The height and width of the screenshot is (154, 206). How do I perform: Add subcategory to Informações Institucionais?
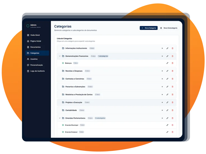tap(162, 48)
